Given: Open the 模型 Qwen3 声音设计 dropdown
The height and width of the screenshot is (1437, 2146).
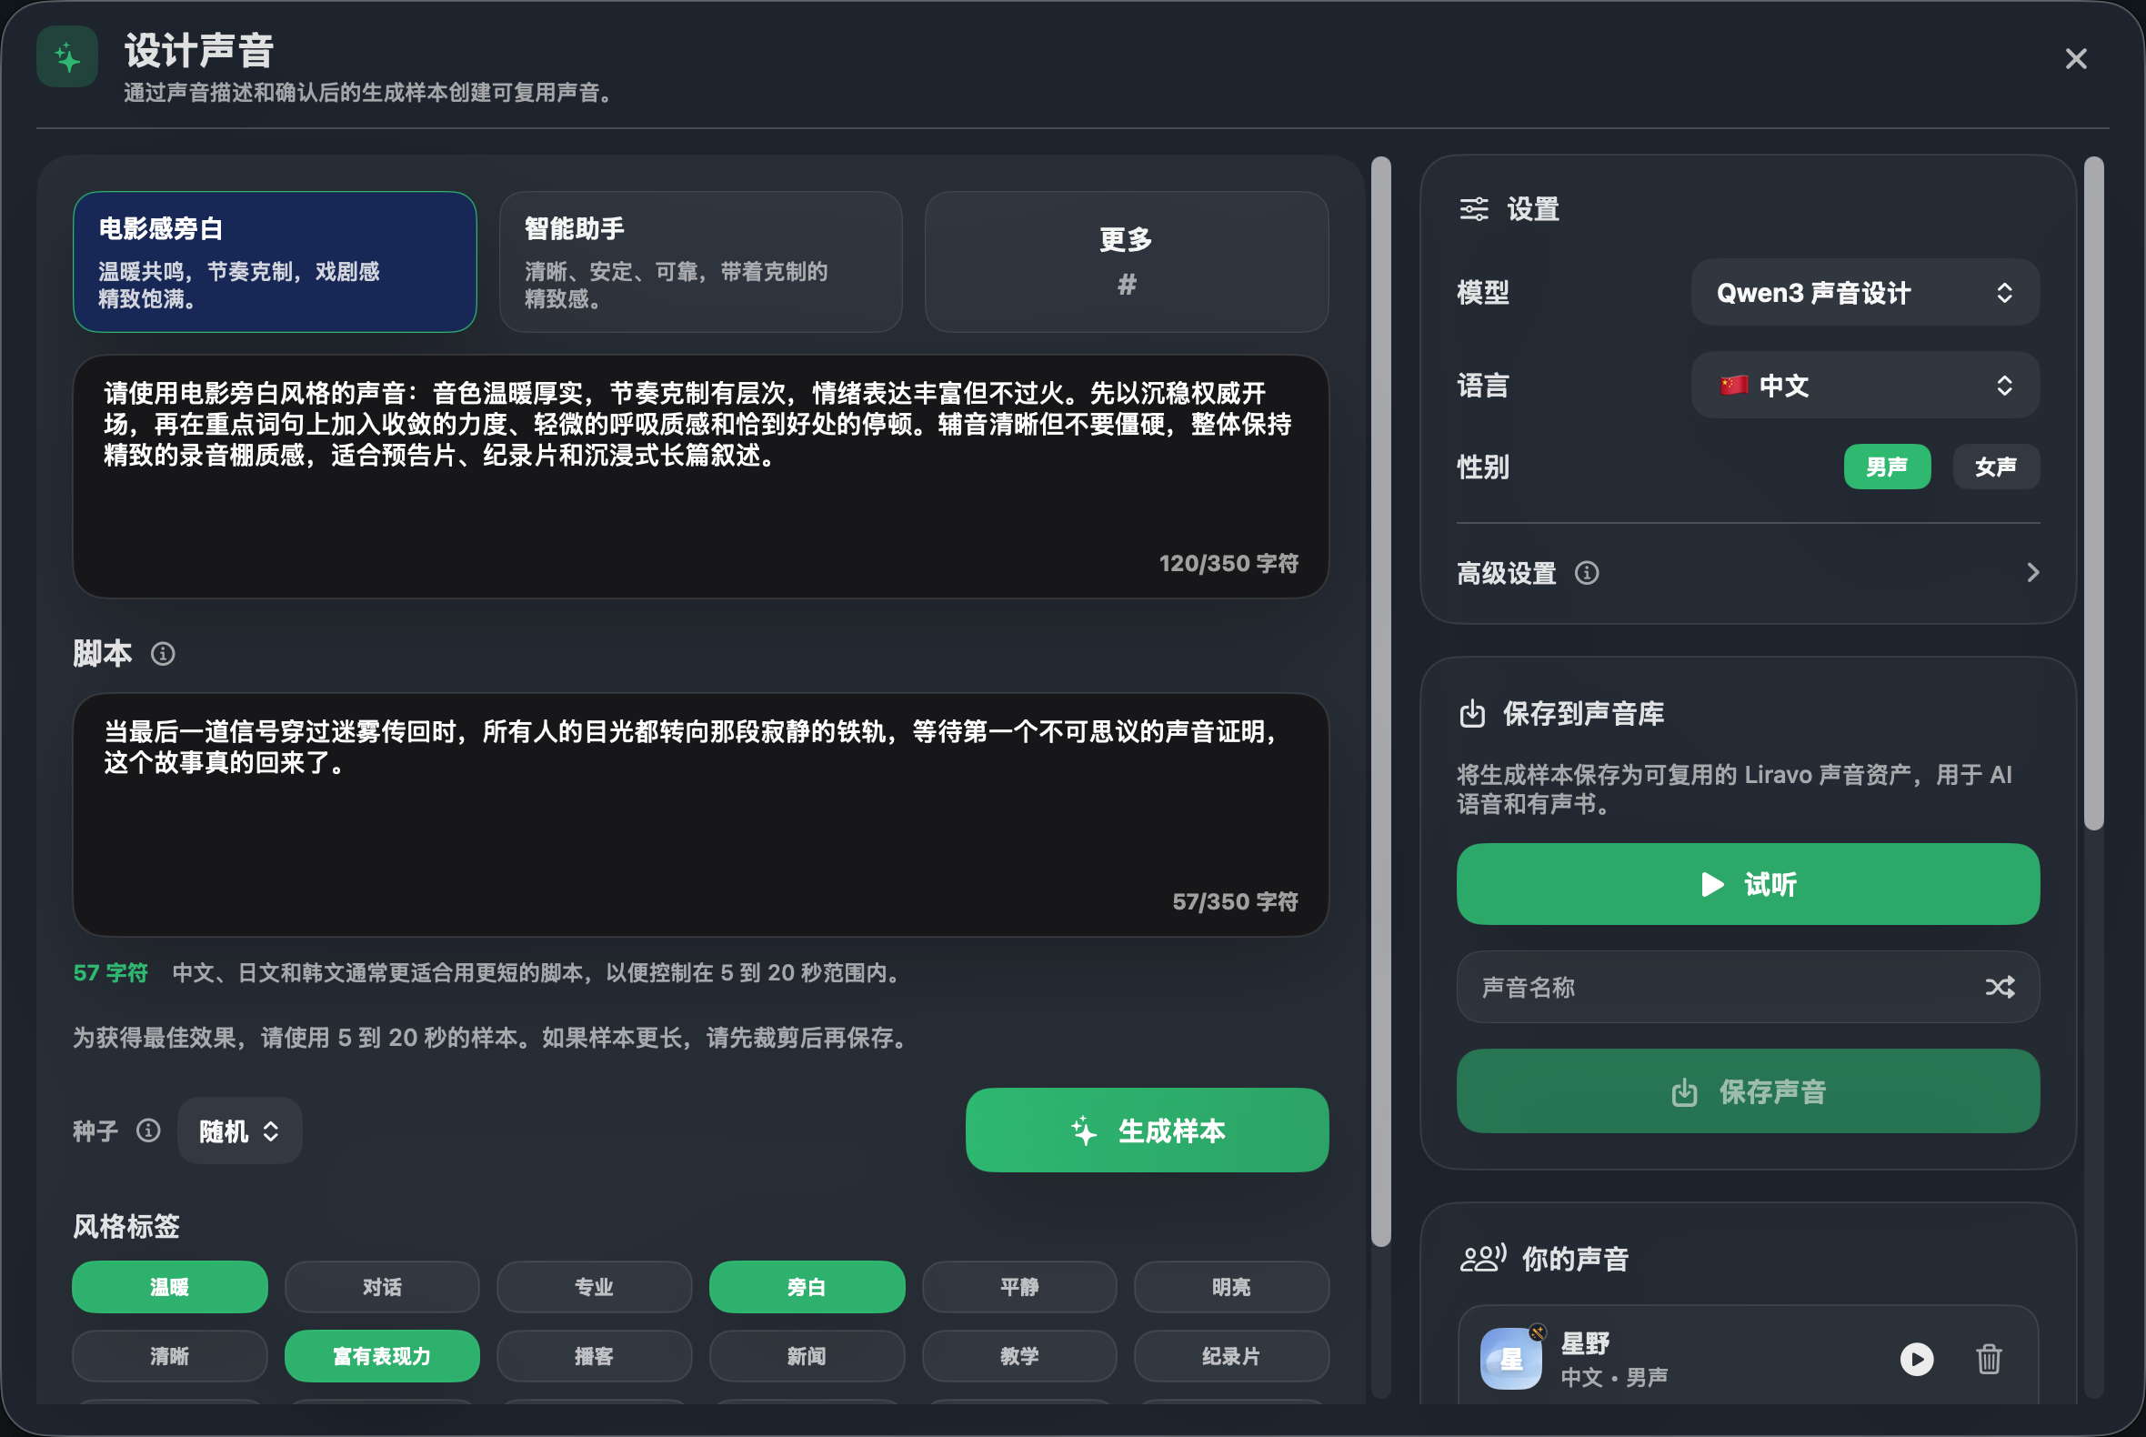Looking at the screenshot, I should tap(1865, 292).
